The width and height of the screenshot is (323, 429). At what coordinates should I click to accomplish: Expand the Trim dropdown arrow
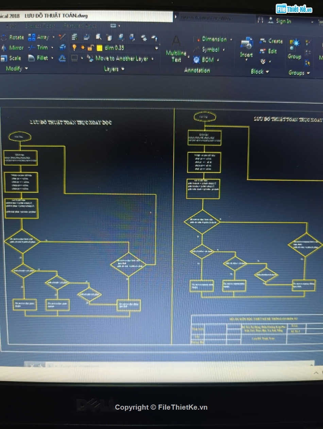click(52, 48)
